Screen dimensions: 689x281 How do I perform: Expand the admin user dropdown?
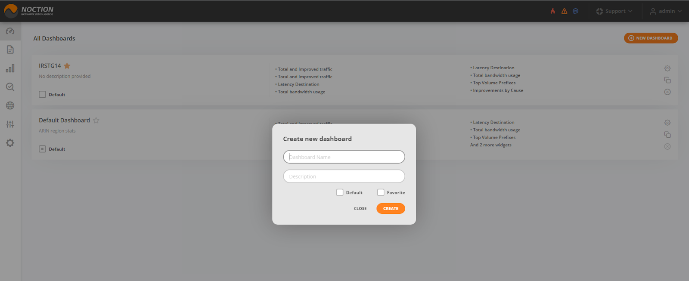pyautogui.click(x=666, y=11)
